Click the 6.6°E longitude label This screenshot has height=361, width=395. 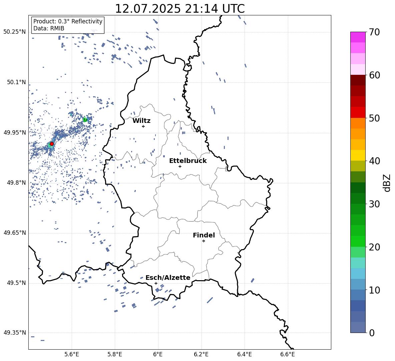[x=288, y=354]
